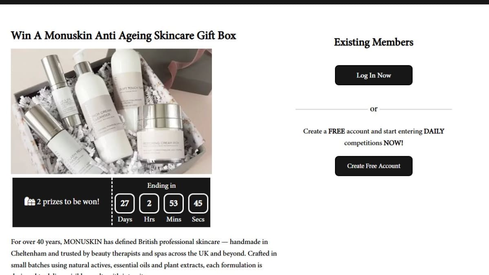Viewport: 489px width, 275px height.
Task: Click the Secs label under countdown
Action: pyautogui.click(x=198, y=219)
